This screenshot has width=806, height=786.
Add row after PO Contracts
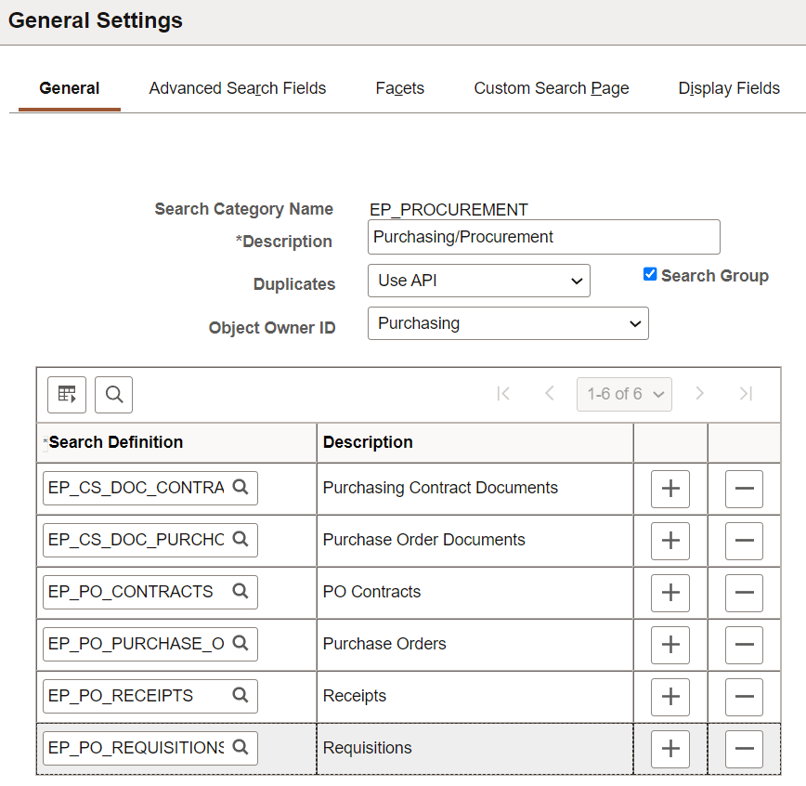(670, 593)
